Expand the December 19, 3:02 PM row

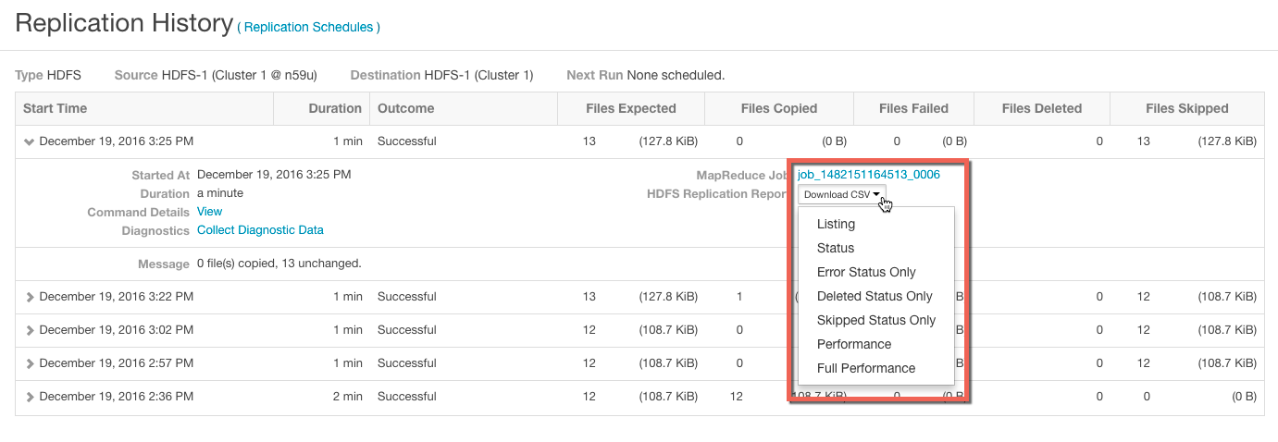pyautogui.click(x=30, y=331)
